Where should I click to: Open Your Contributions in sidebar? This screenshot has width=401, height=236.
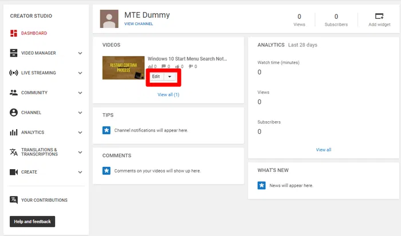click(x=44, y=200)
